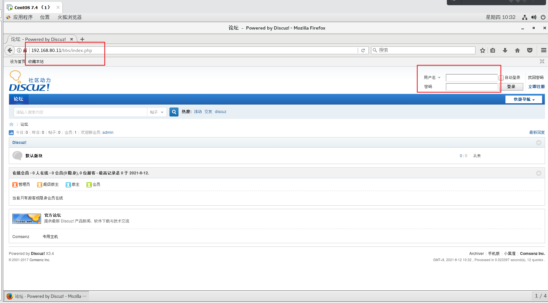Open the 应用程序 menu
This screenshot has width=548, height=303.
pyautogui.click(x=23, y=17)
